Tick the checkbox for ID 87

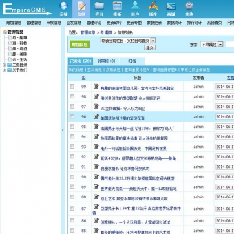click(x=72, y=209)
